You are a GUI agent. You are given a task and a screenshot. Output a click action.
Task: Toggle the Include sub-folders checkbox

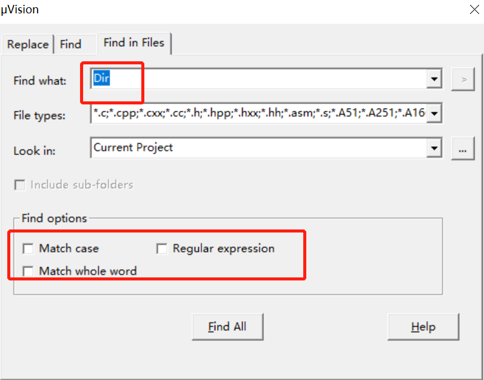tap(20, 185)
